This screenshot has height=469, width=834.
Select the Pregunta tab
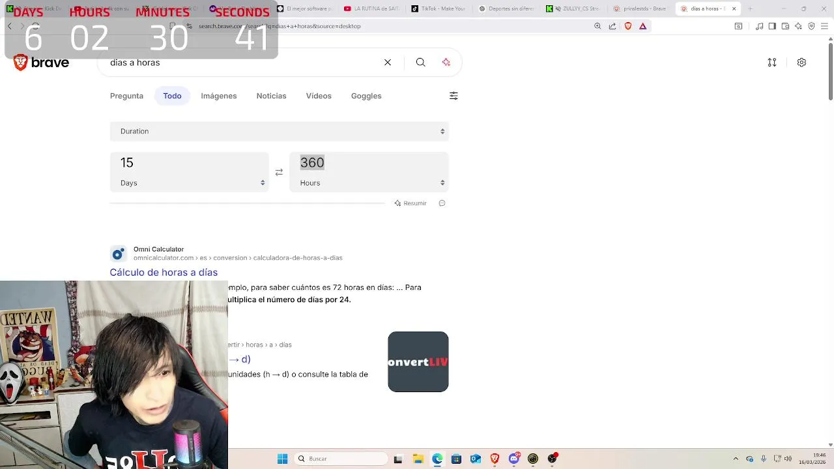[x=126, y=96]
